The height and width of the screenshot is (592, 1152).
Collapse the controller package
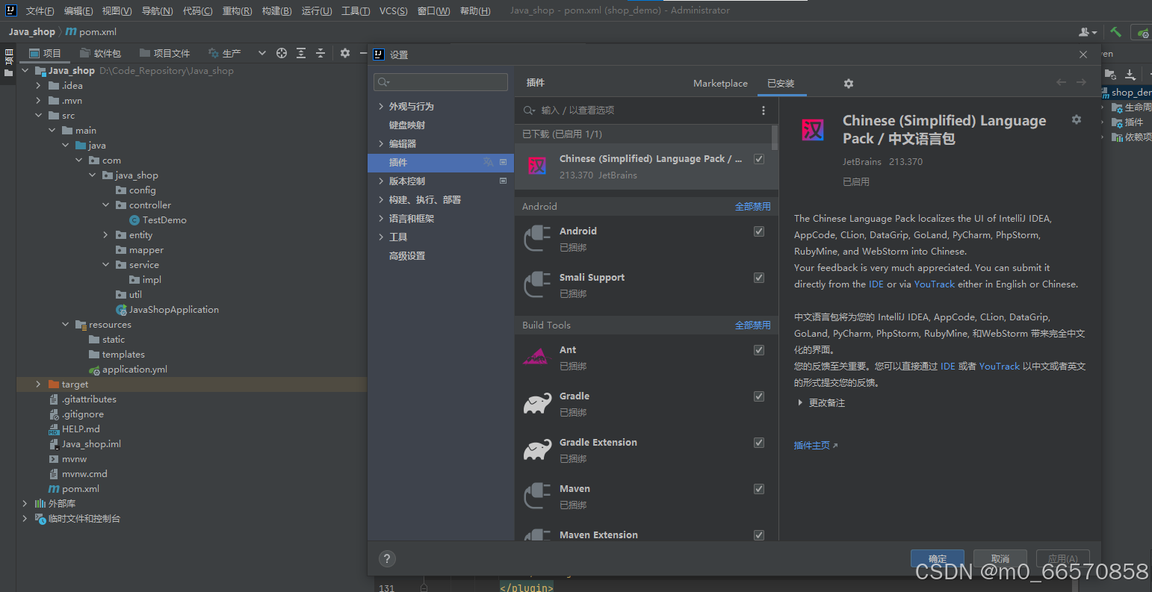click(x=106, y=205)
